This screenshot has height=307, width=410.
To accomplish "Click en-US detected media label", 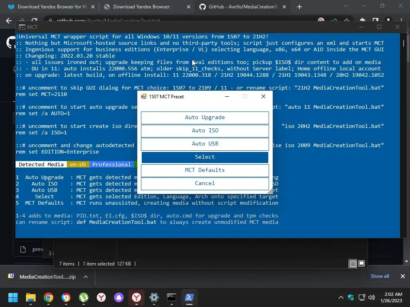I will tap(78, 164).
